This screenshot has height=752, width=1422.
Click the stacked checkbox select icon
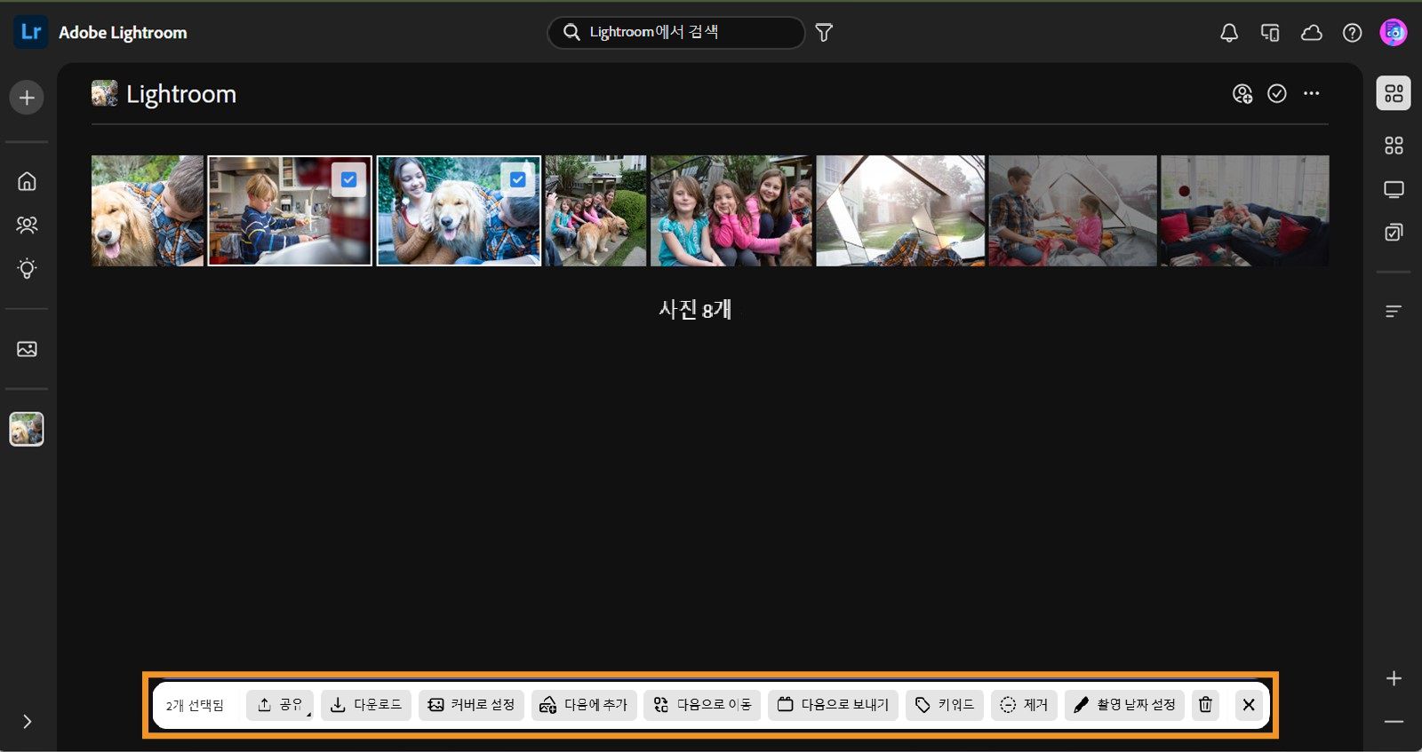coord(1394,233)
